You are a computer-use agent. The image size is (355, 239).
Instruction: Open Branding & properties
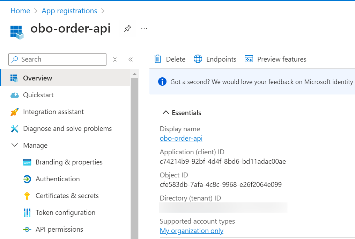[69, 162]
